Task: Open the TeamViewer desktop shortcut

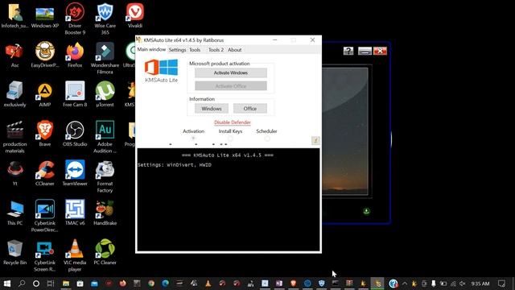Action: (75, 174)
